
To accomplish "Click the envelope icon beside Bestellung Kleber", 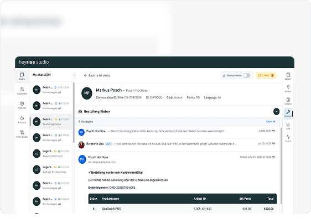I will click(80, 112).
